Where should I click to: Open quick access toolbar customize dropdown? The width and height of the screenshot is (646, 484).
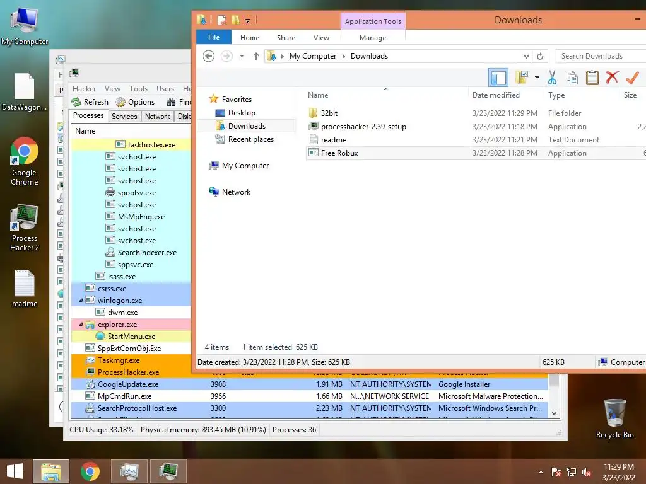coord(247,20)
